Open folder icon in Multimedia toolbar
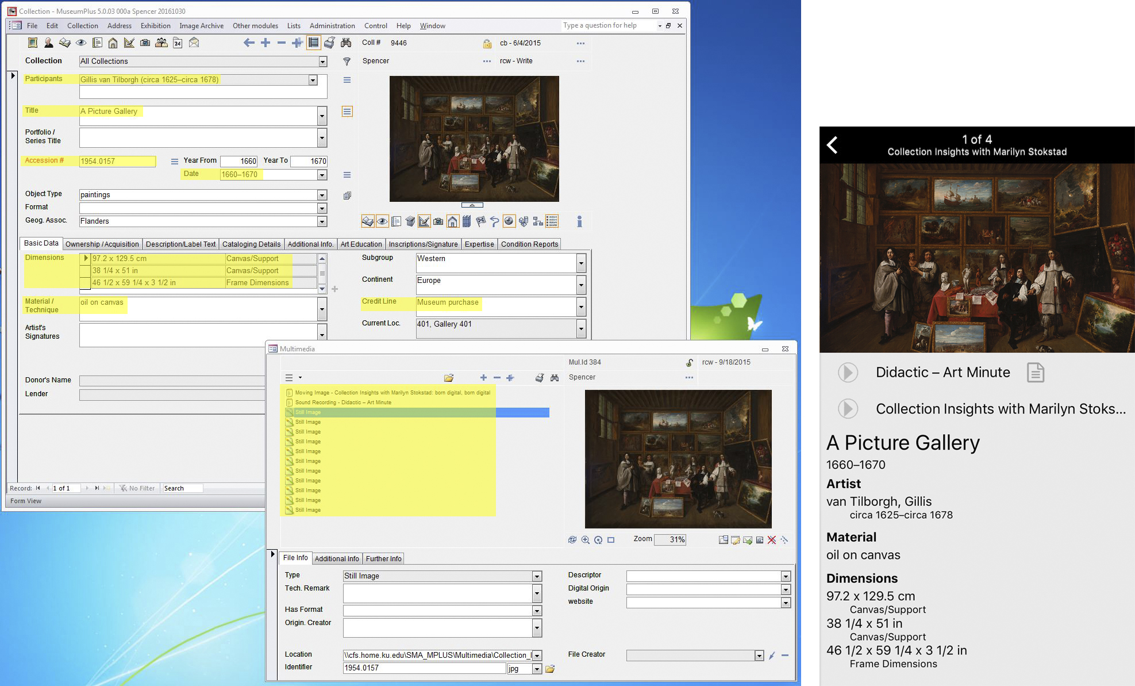The height and width of the screenshot is (686, 1135). (449, 378)
